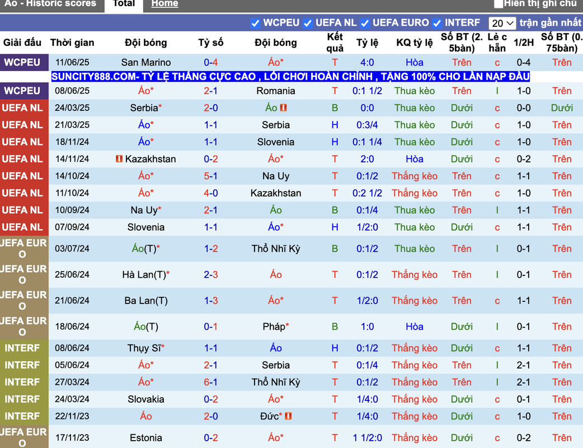Viewport: 583px width, 448px height.
Task: Click Thổ Nhĩ Kỳ in 03/07/24 row
Action: (276, 249)
